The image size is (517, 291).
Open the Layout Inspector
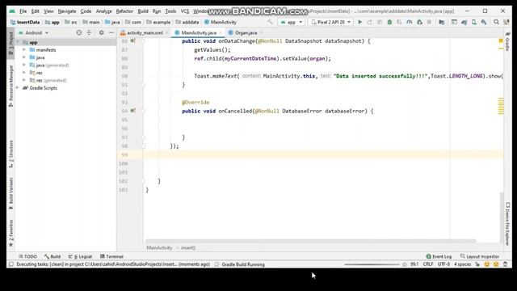pos(480,256)
